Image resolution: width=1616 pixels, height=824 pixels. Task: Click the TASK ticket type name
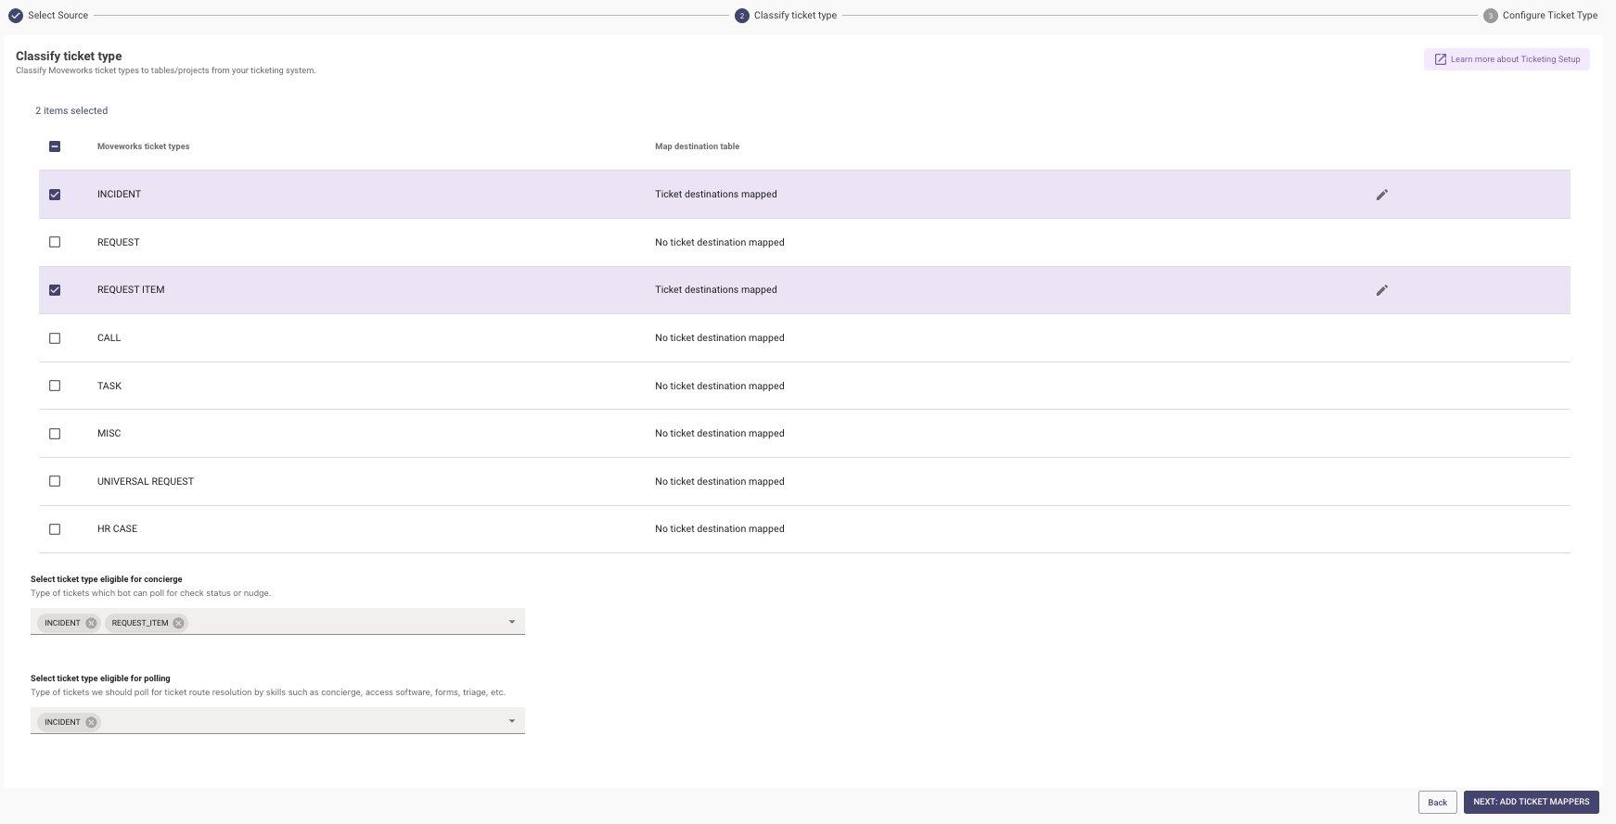click(x=109, y=387)
